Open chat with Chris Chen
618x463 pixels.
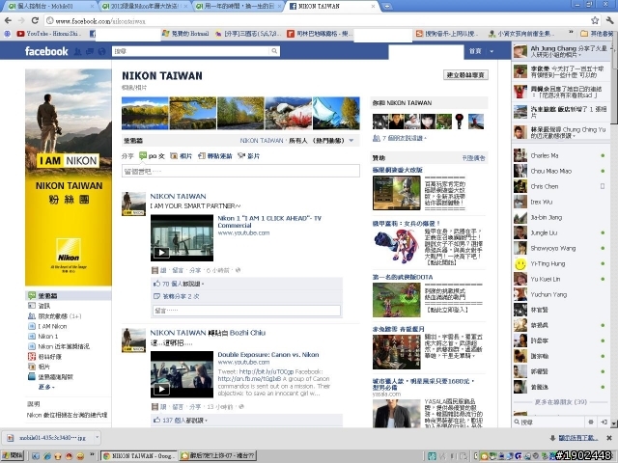(x=560, y=186)
